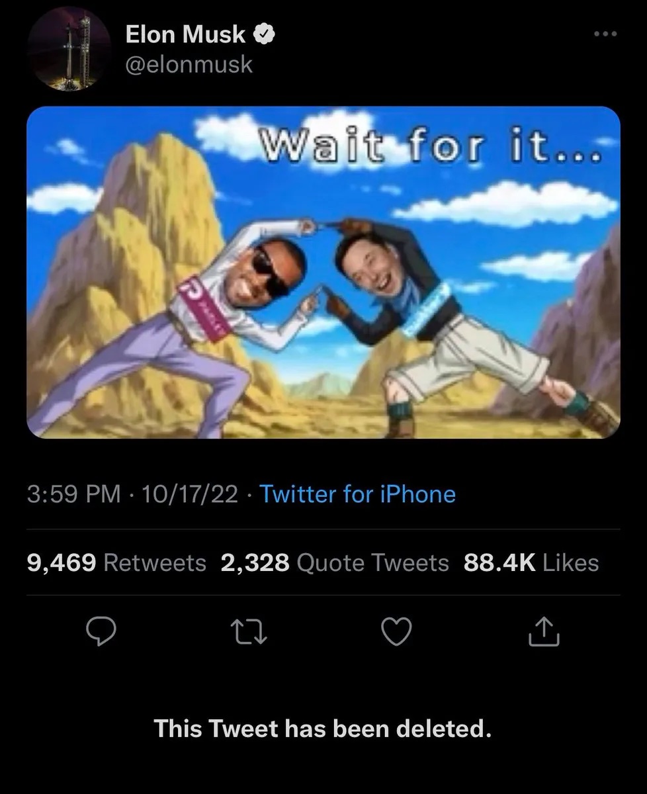647x794 pixels.
Task: View the 88.4K Likes list
Action: (x=531, y=562)
